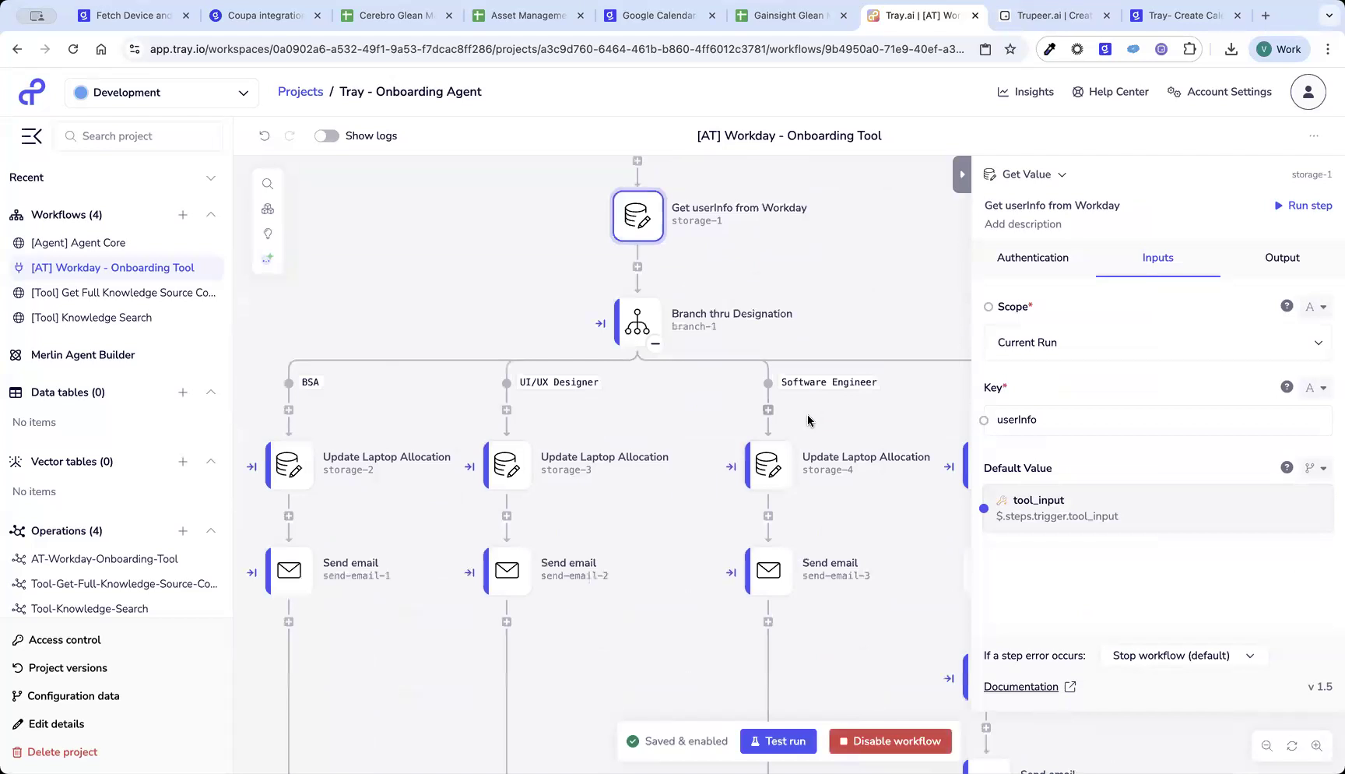Select the lightbulb suggestions icon on canvas

[268, 234]
